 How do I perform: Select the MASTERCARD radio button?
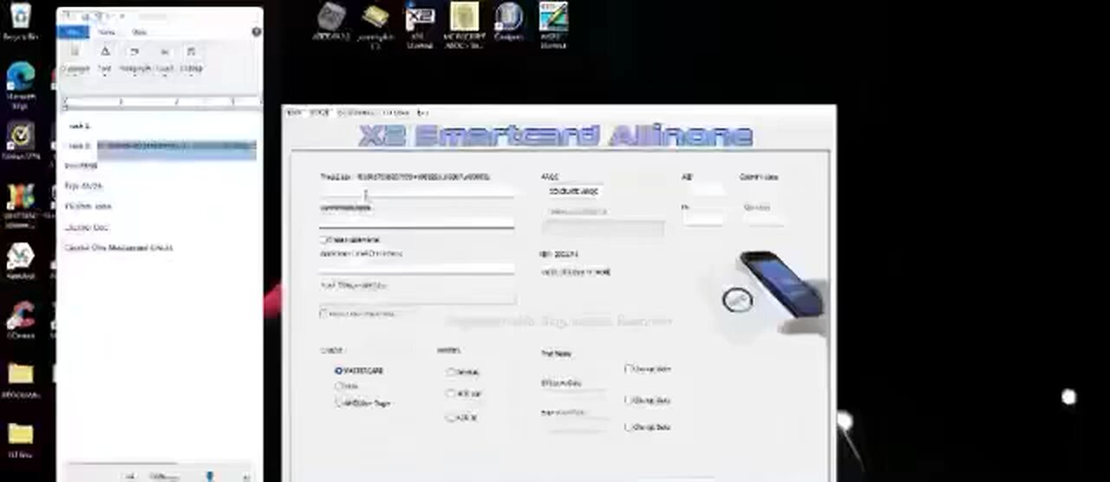[x=339, y=371]
